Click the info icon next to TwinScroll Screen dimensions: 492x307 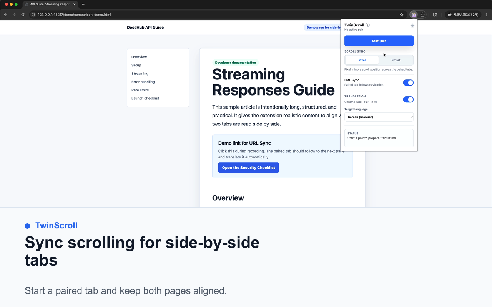pyautogui.click(x=368, y=25)
